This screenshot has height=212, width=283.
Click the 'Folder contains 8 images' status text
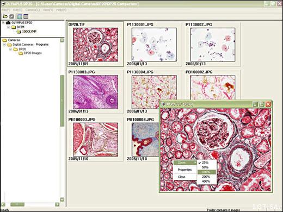pyautogui.click(x=224, y=210)
